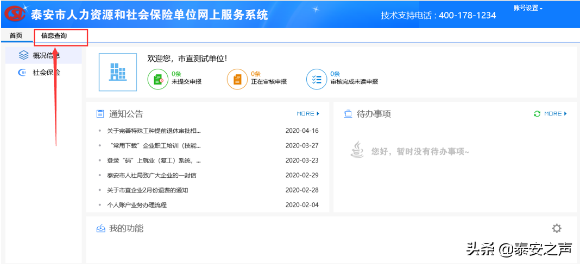
Task: Open the green 未提交申报 icon
Action: (x=159, y=79)
